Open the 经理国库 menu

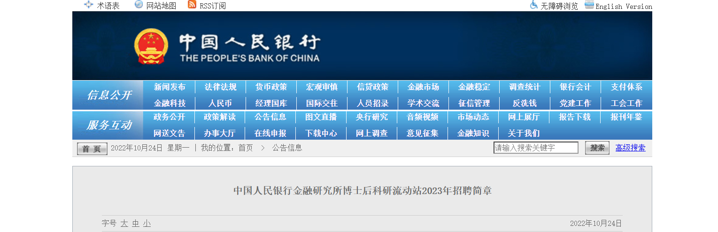tap(271, 103)
